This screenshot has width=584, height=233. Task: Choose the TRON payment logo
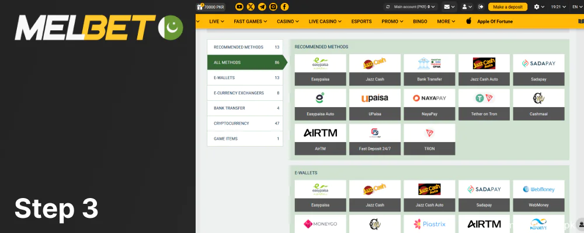(429, 133)
